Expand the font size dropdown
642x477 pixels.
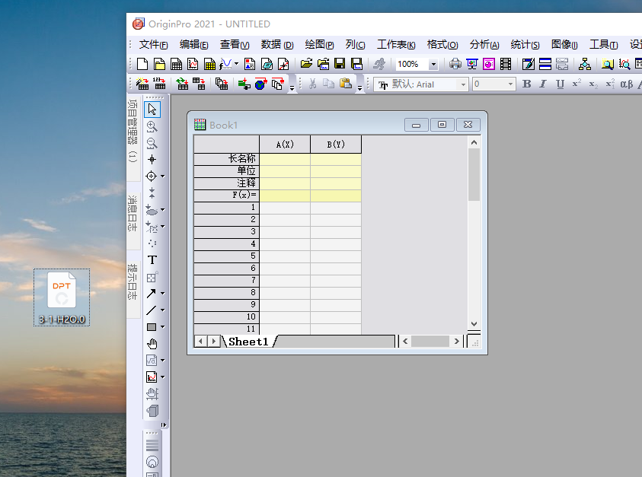pyautogui.click(x=510, y=84)
